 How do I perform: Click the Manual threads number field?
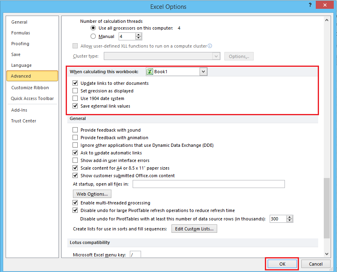point(127,36)
